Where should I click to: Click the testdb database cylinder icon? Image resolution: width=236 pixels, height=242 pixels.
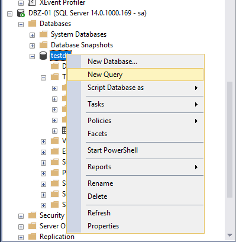coord(43,56)
